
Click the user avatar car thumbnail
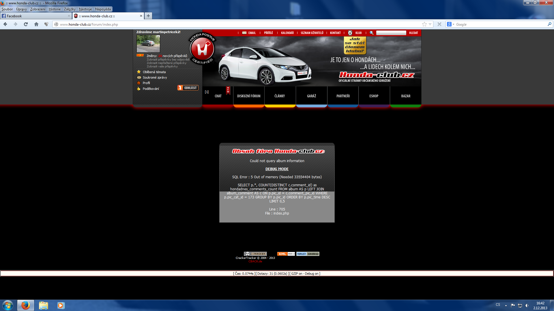click(148, 44)
